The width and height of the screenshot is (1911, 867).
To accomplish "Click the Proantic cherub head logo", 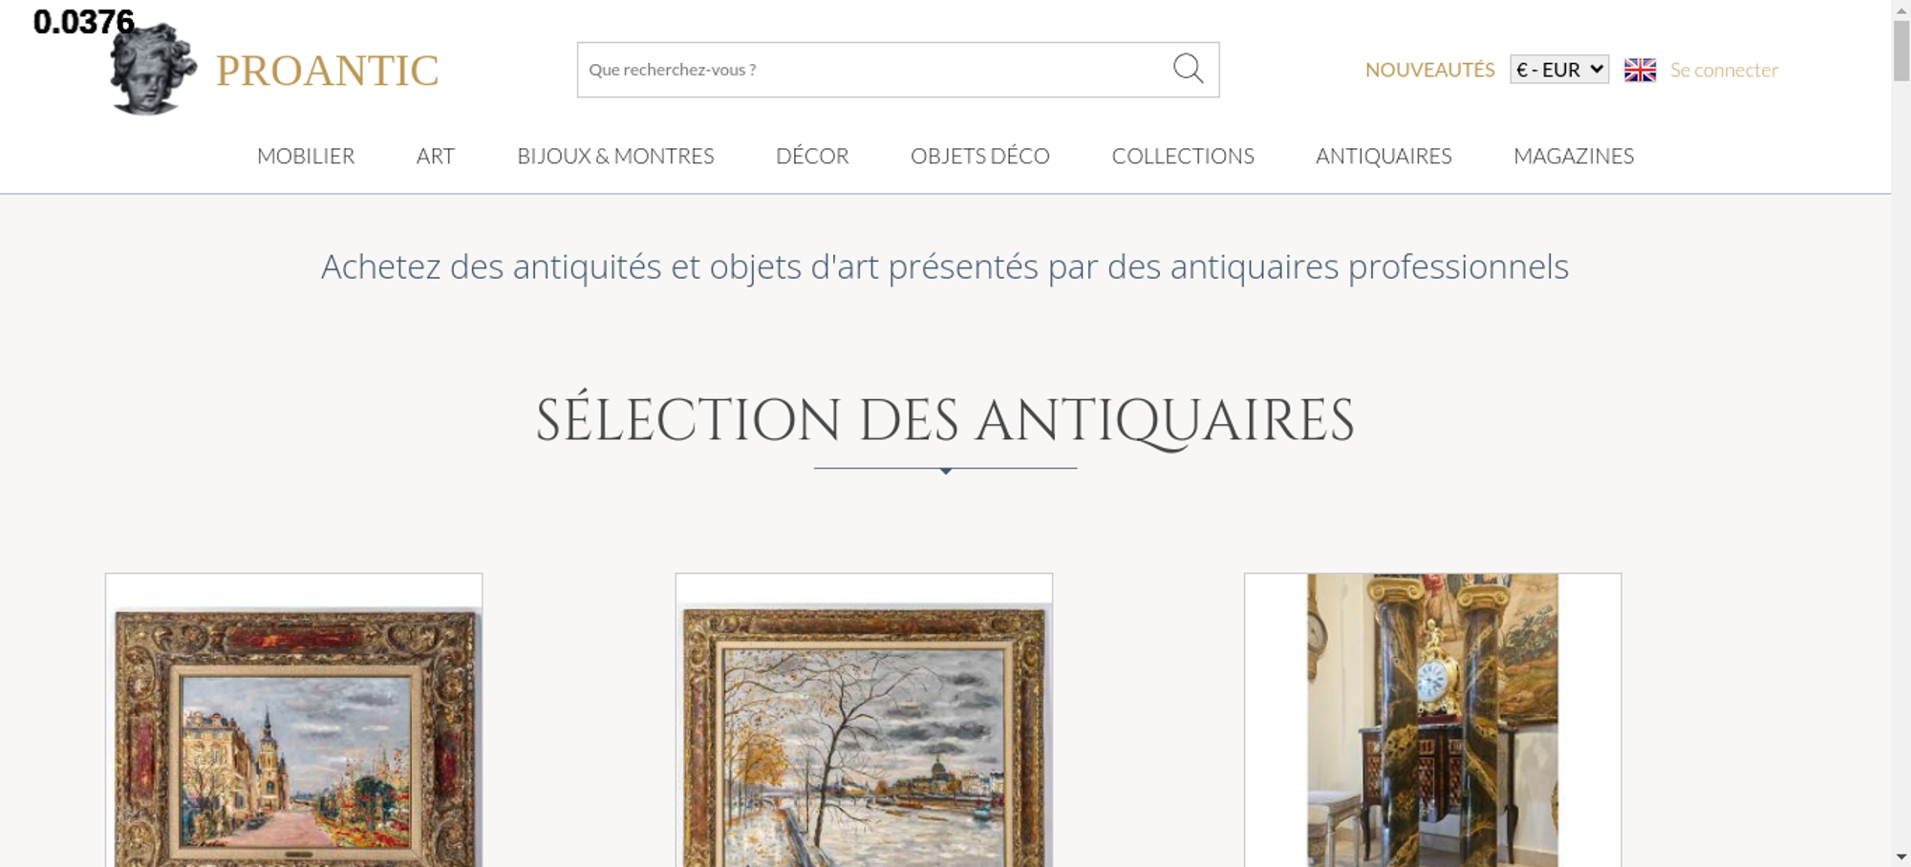I will 153,69.
